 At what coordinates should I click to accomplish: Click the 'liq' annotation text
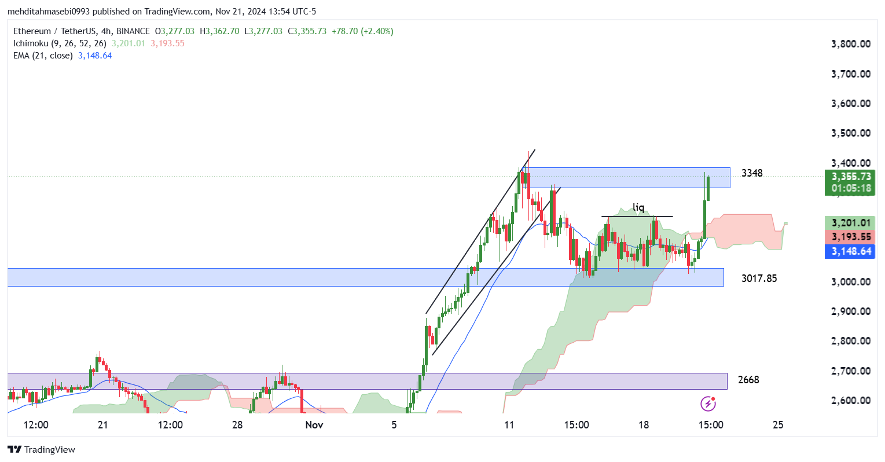638,208
